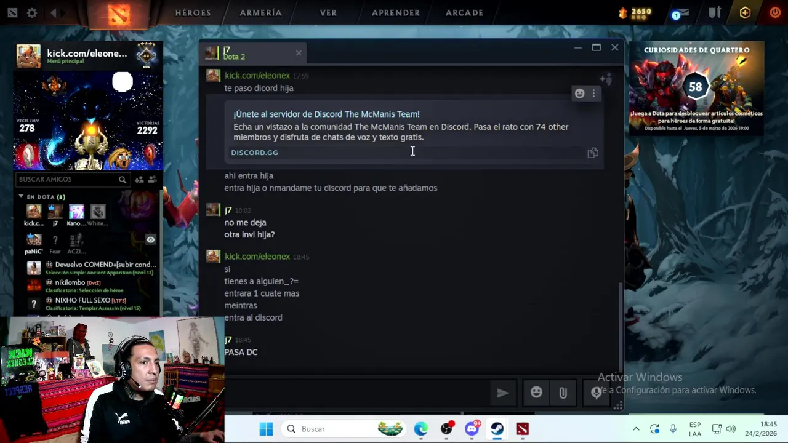The height and width of the screenshot is (443, 788).
Task: Send the chat message arrow button
Action: (x=502, y=393)
